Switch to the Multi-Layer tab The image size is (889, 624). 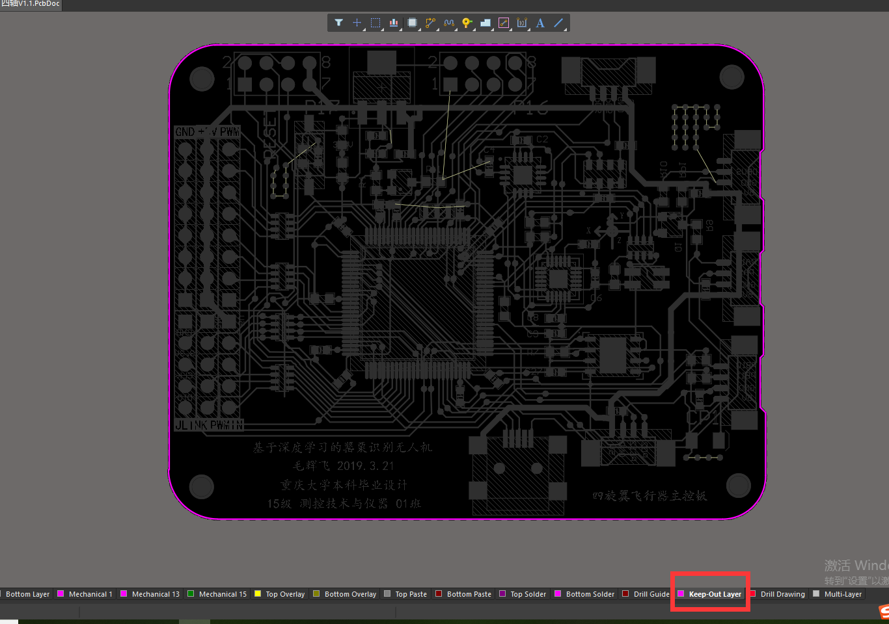click(x=843, y=593)
